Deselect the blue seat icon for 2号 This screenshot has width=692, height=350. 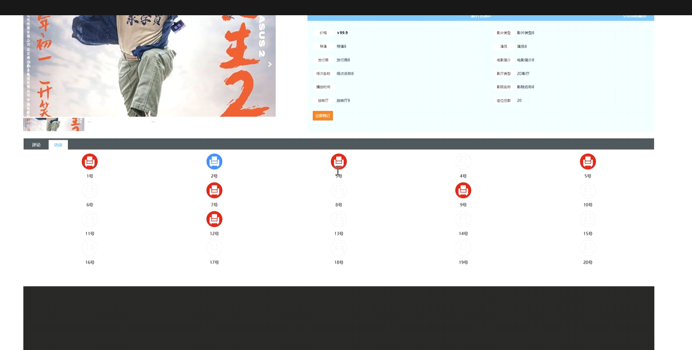tap(214, 162)
